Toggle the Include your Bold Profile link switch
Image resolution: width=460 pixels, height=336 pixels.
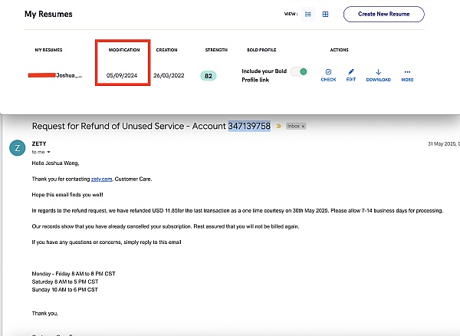299,71
